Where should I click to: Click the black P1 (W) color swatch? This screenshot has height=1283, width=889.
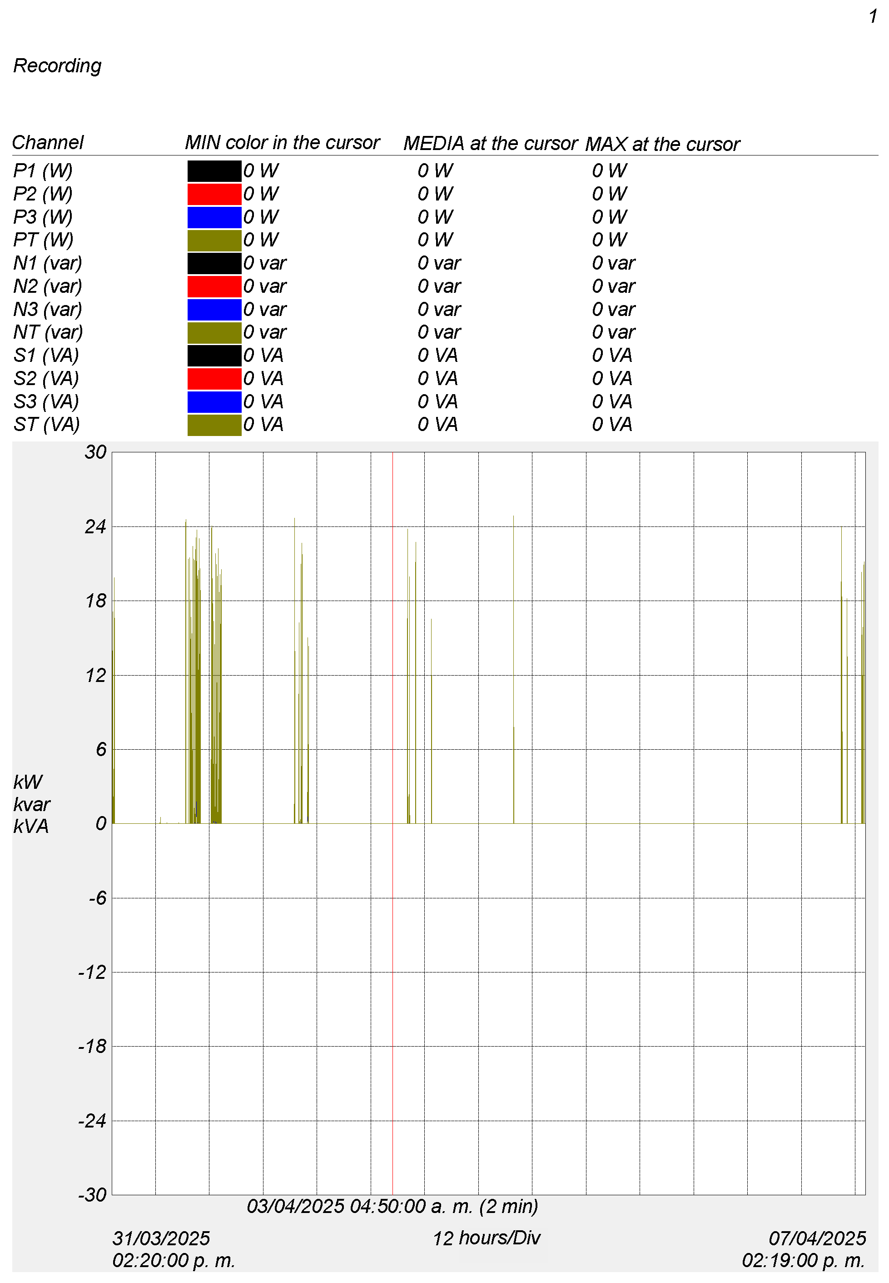tap(214, 170)
